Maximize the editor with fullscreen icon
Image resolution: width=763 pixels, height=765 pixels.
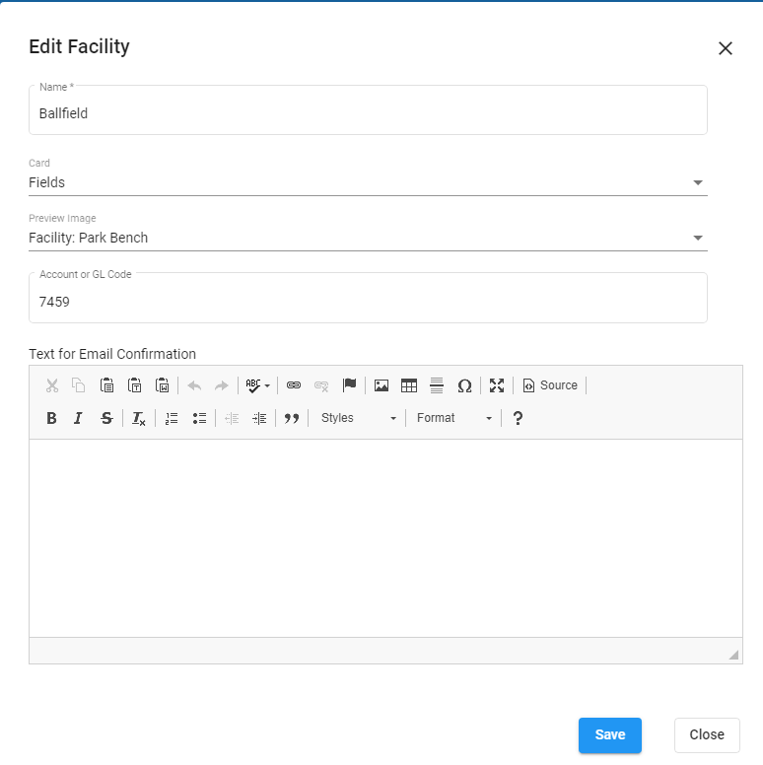[497, 385]
